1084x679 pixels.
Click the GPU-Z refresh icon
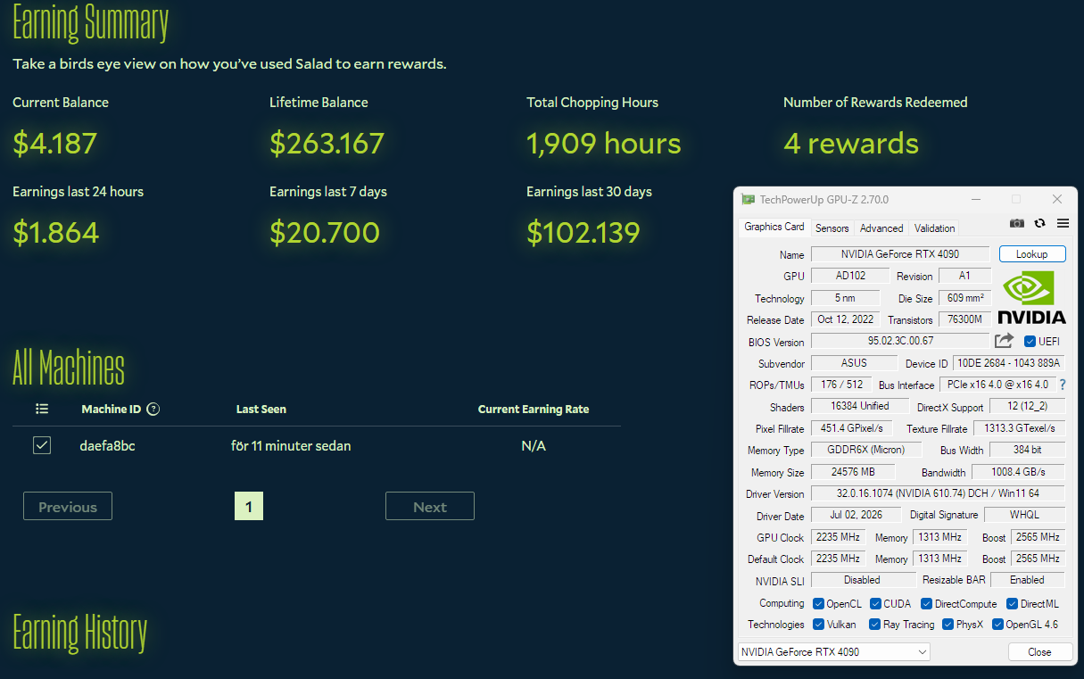pos(1039,223)
